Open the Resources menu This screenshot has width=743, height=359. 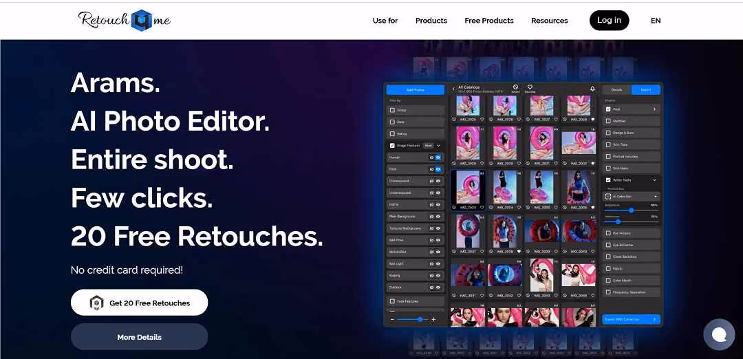point(549,21)
